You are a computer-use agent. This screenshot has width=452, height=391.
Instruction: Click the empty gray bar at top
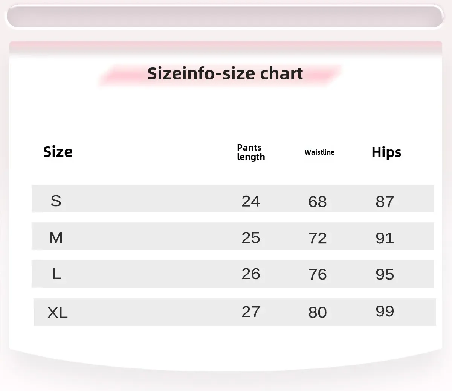(x=225, y=17)
